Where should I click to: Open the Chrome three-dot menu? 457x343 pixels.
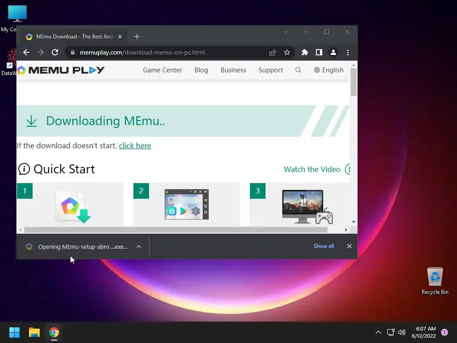click(x=348, y=53)
